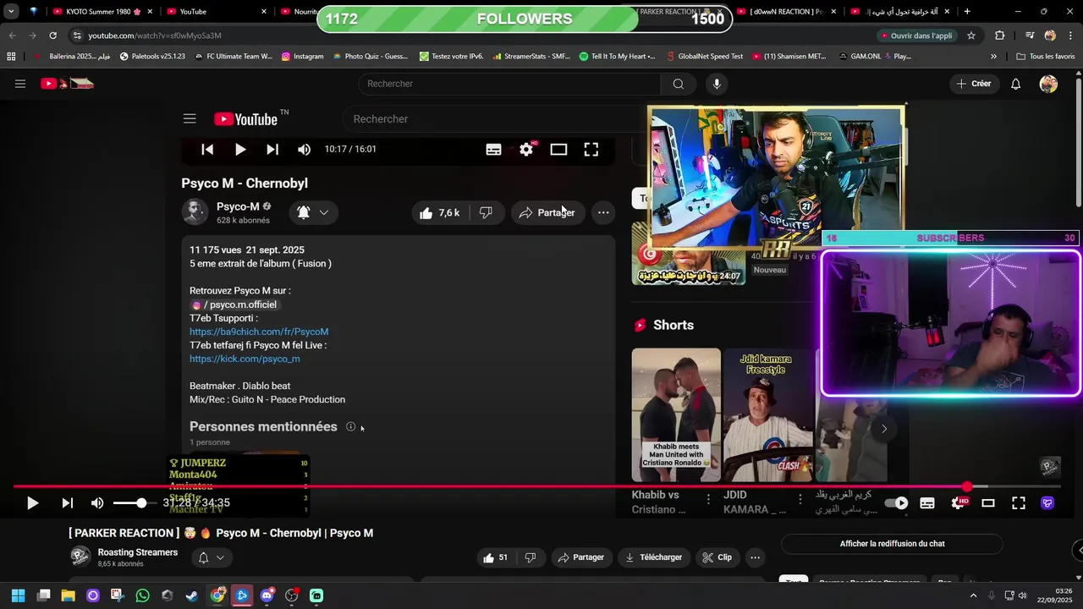Toggle subtitles in outer player bar

pos(927,503)
